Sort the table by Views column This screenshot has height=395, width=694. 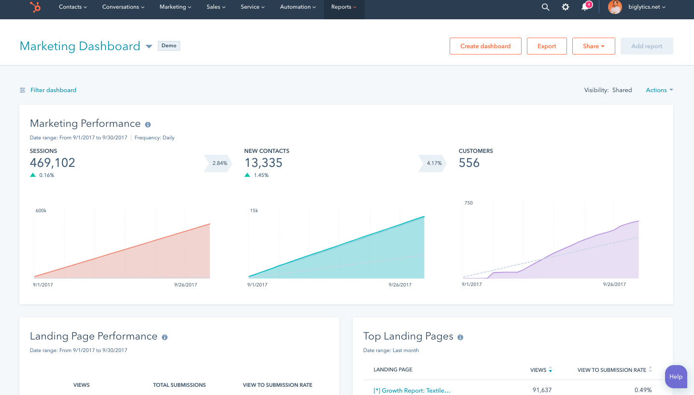click(x=550, y=370)
